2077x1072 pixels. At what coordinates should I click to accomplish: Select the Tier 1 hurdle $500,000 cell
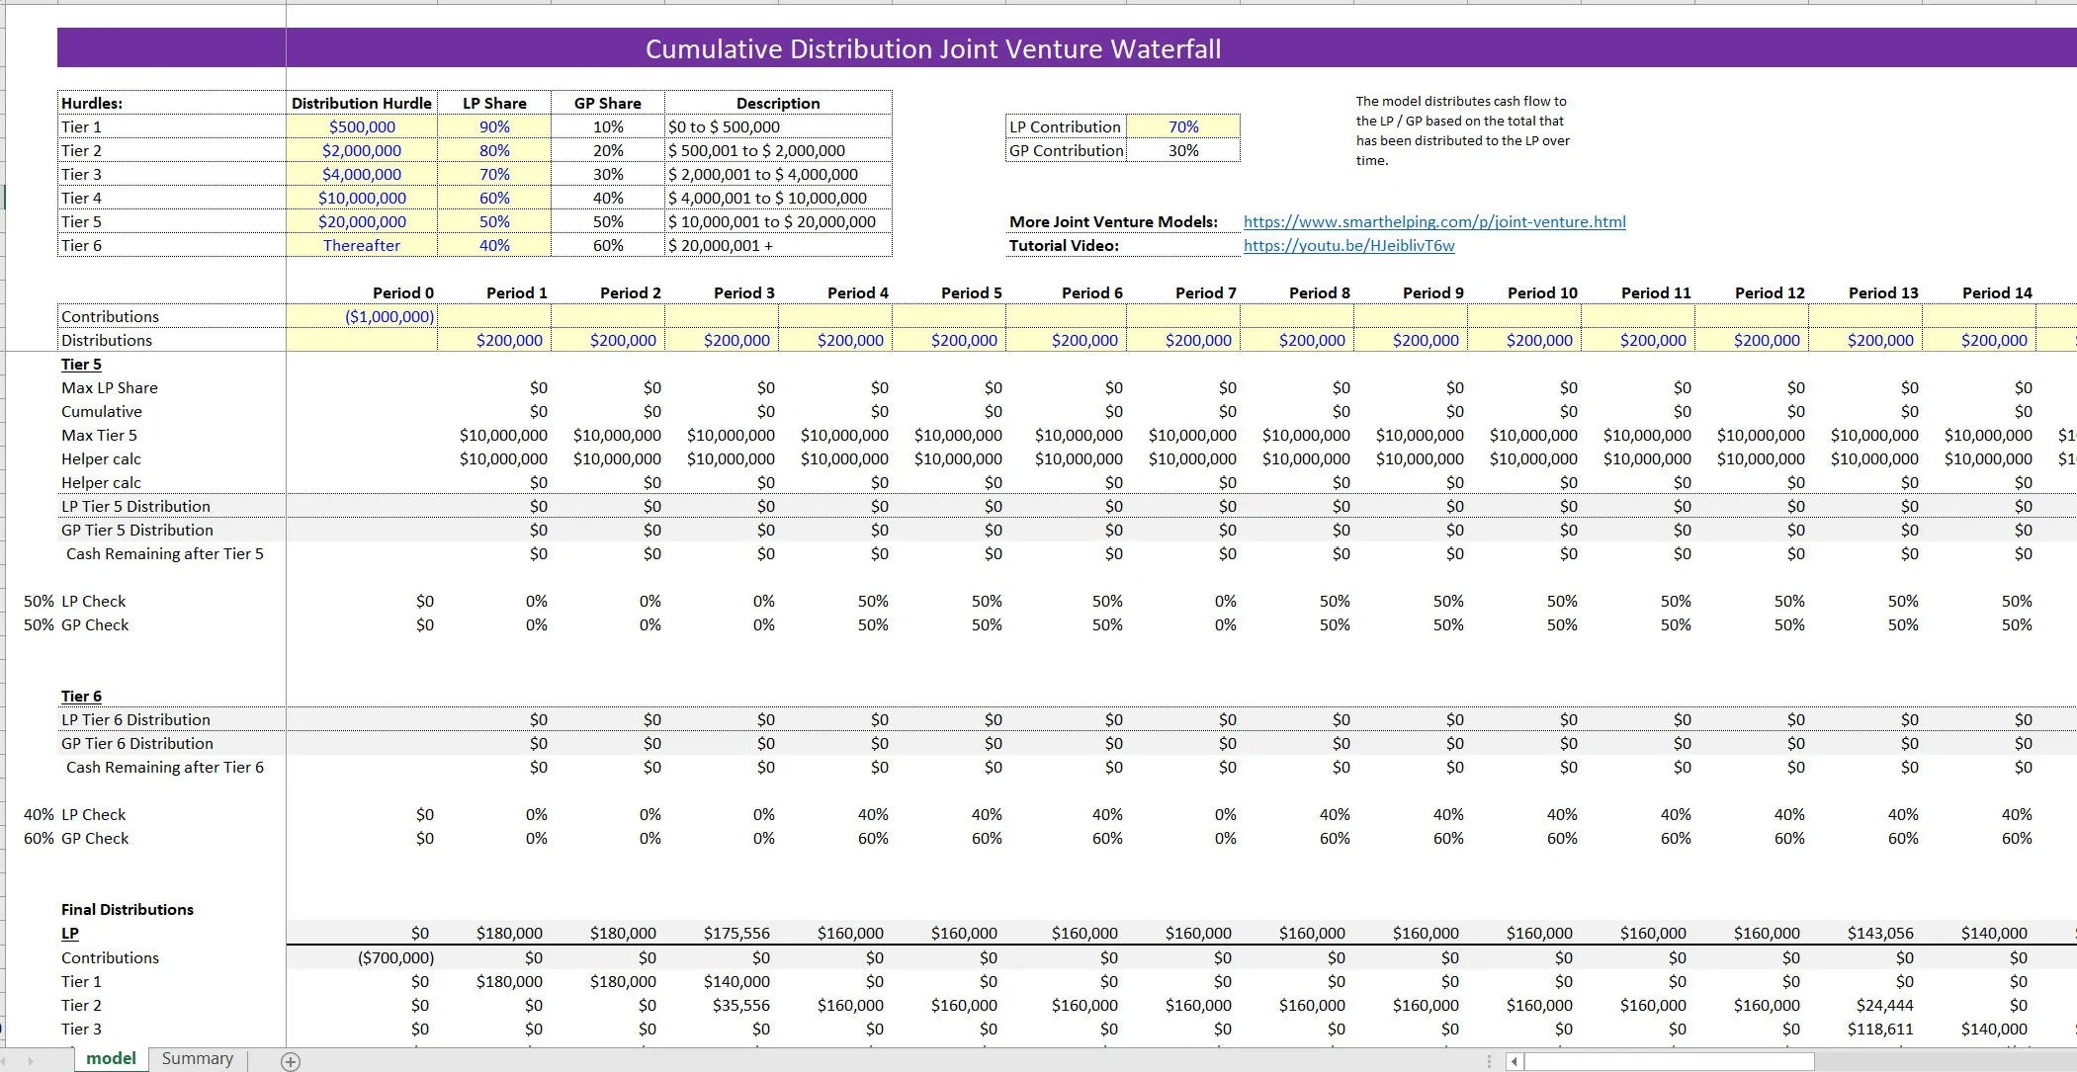pyautogui.click(x=361, y=126)
